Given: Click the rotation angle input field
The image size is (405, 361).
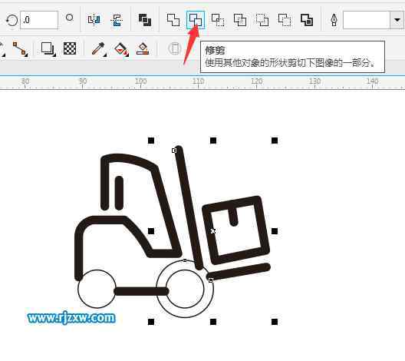Looking at the screenshot, I should [39, 20].
